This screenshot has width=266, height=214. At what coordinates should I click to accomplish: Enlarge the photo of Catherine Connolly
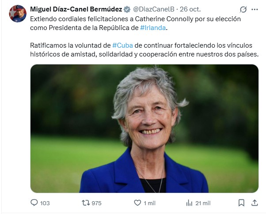(x=144, y=128)
